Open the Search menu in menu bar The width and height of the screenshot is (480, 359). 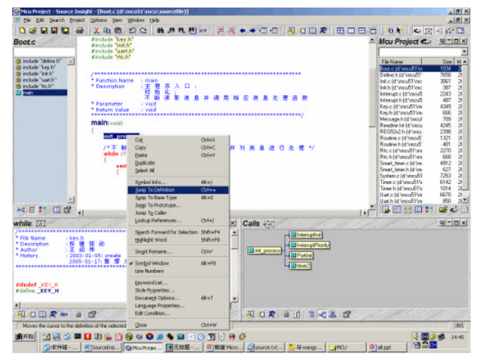click(x=57, y=20)
